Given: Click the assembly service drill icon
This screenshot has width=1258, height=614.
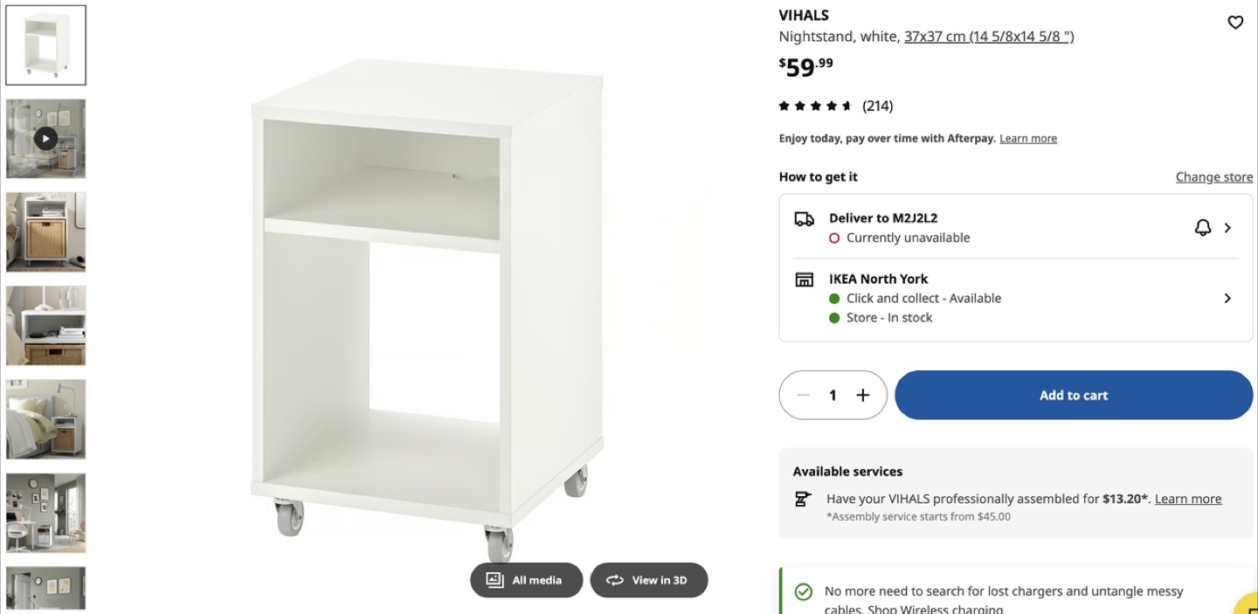Looking at the screenshot, I should tap(803, 499).
